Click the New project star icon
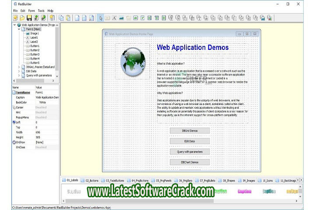This screenshot has width=315, height=210. (x=15, y=18)
